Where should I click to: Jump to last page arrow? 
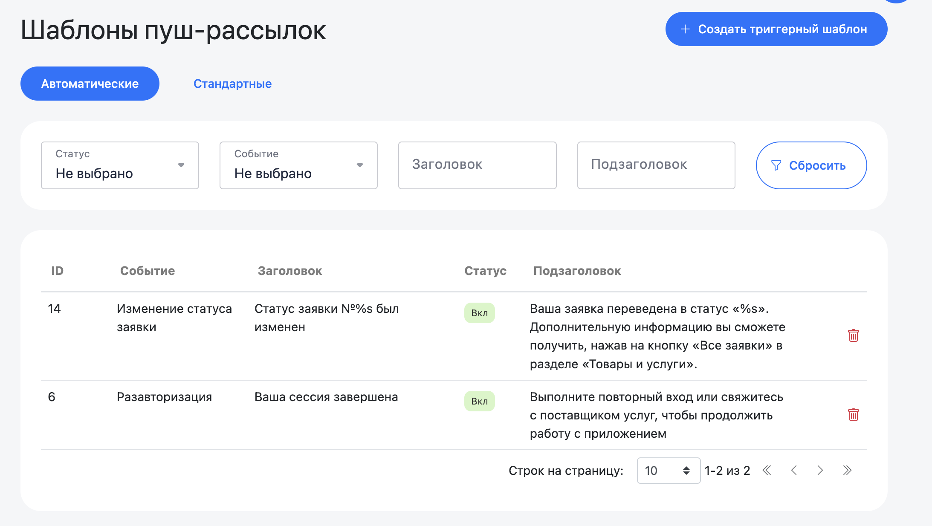847,470
